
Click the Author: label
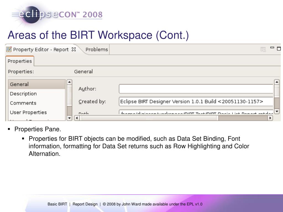point(87,89)
